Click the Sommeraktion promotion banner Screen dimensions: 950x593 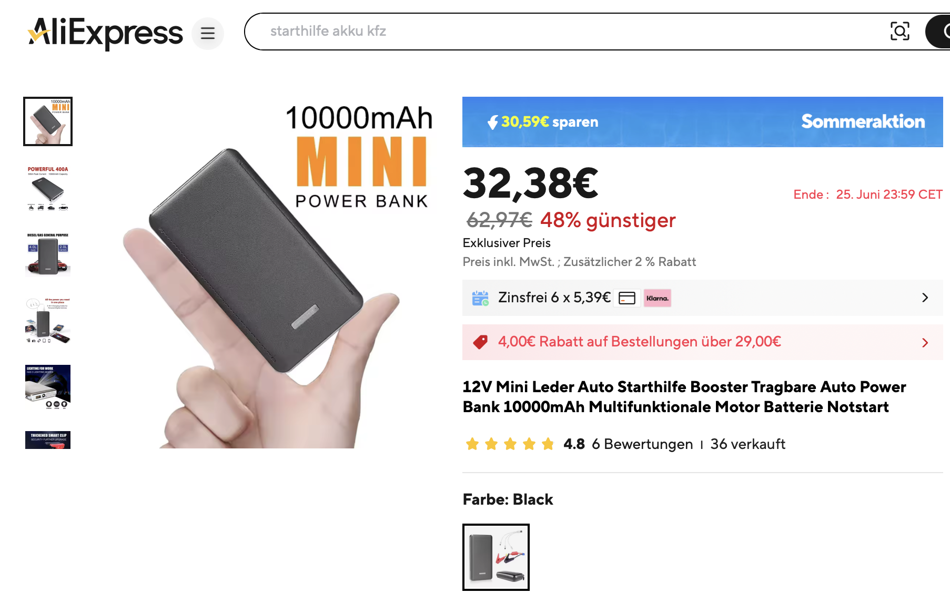(702, 122)
